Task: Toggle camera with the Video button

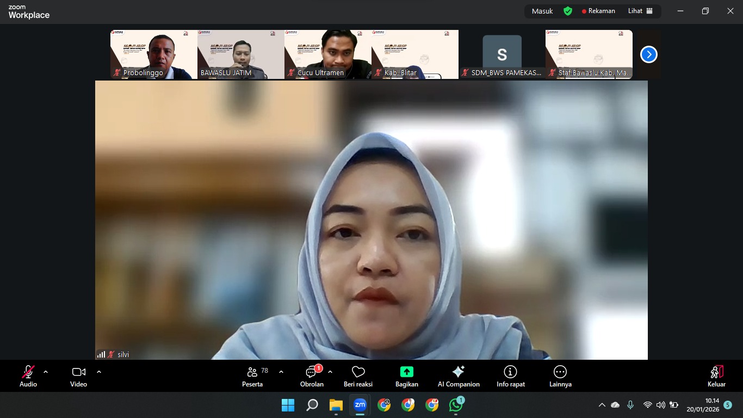Action: (78, 376)
